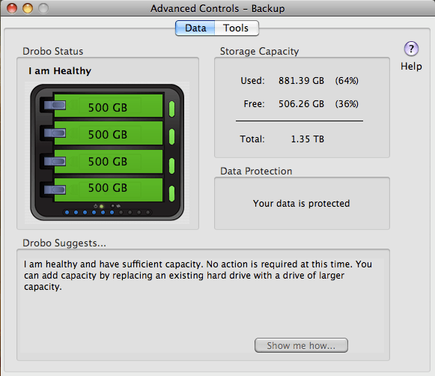
Task: Click the Drobo Status heading
Action: pos(52,52)
